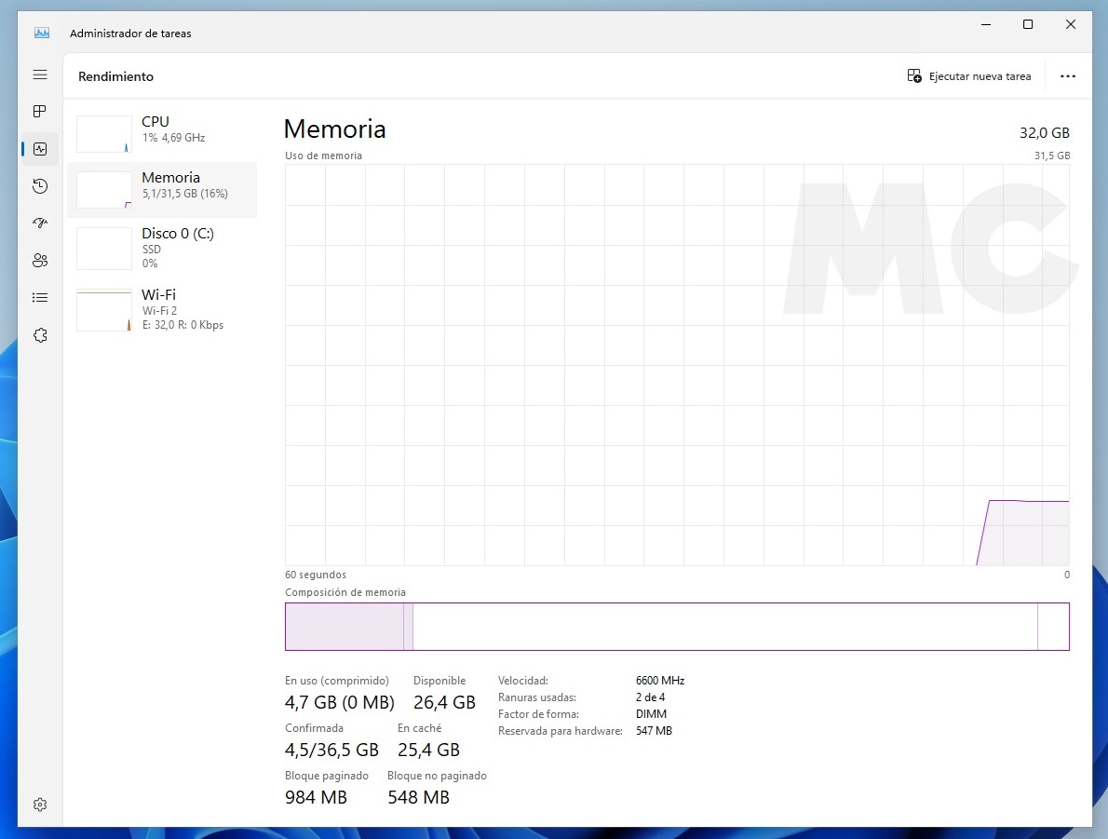1108x839 pixels.
Task: Click the Composición de memoria bar
Action: click(x=677, y=627)
